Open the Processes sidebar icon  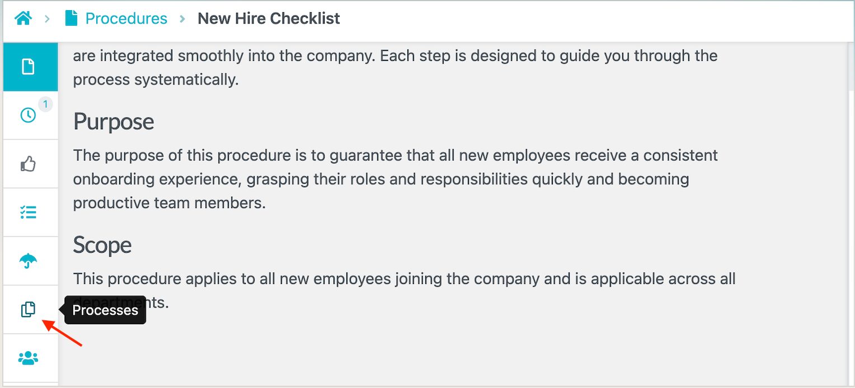point(28,310)
